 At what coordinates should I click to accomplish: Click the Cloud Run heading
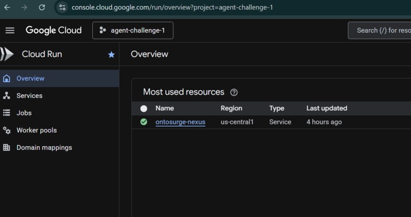42,54
